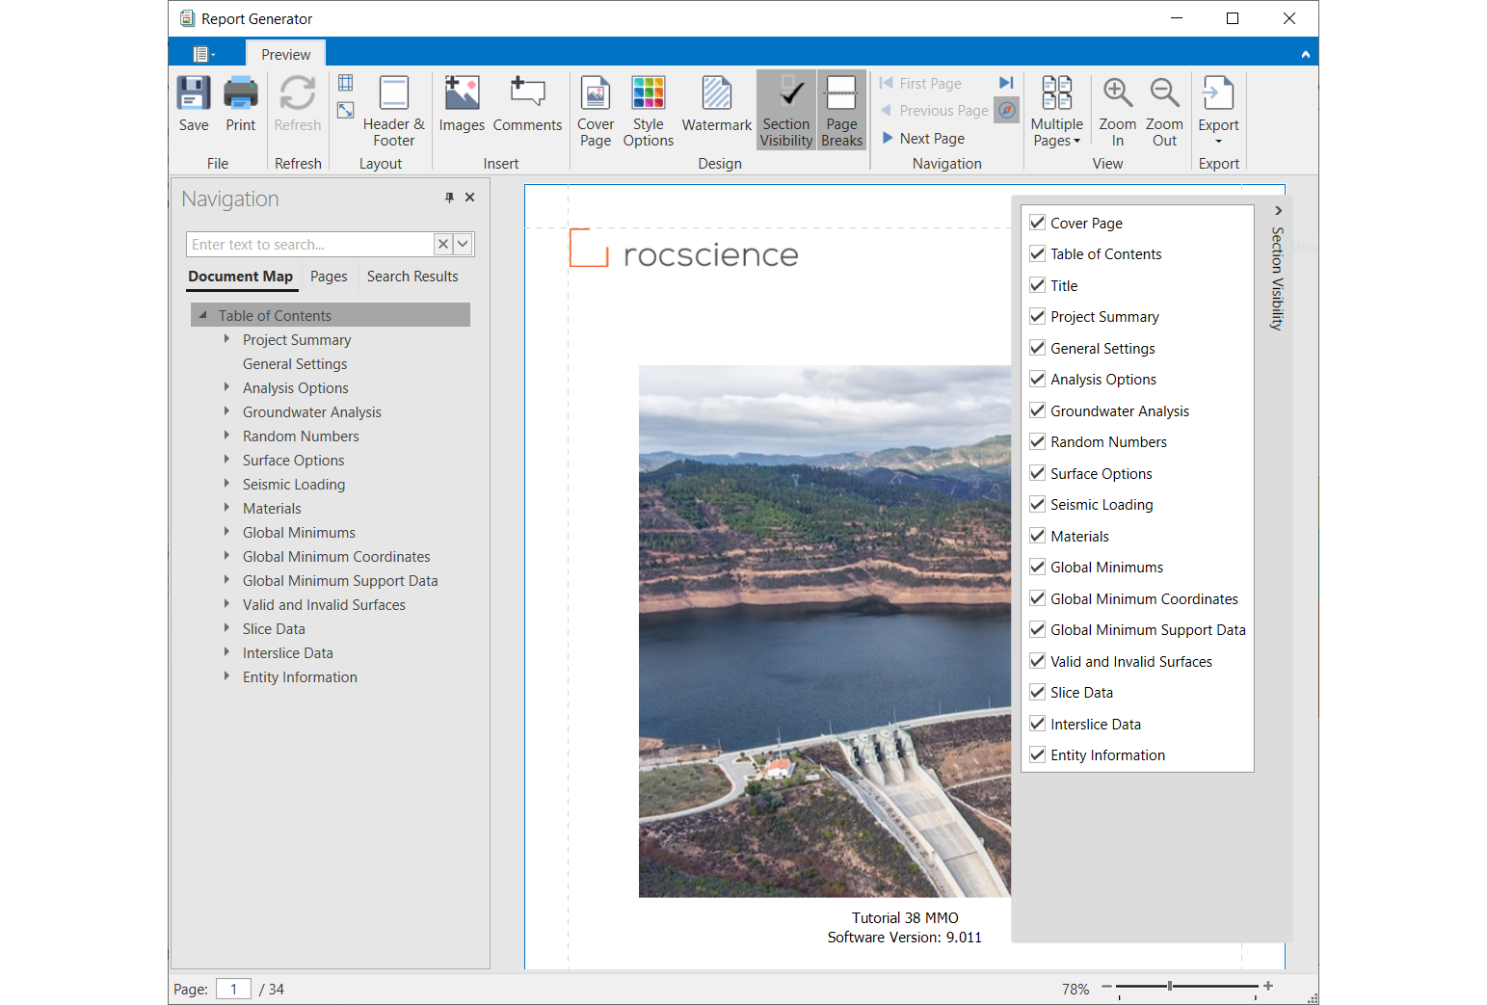Go to Next Page
The image size is (1487, 1005).
click(922, 138)
